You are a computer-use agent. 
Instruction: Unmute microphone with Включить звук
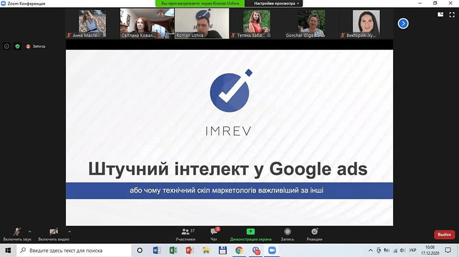[17, 235]
